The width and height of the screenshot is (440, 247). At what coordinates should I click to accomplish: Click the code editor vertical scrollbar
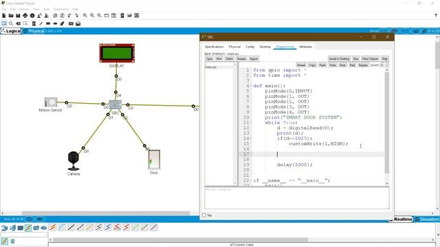(387, 123)
